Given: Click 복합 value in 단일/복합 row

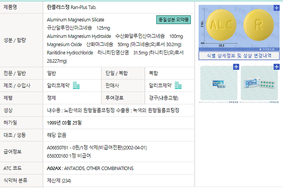Looking at the screenshot, I should [153, 73].
